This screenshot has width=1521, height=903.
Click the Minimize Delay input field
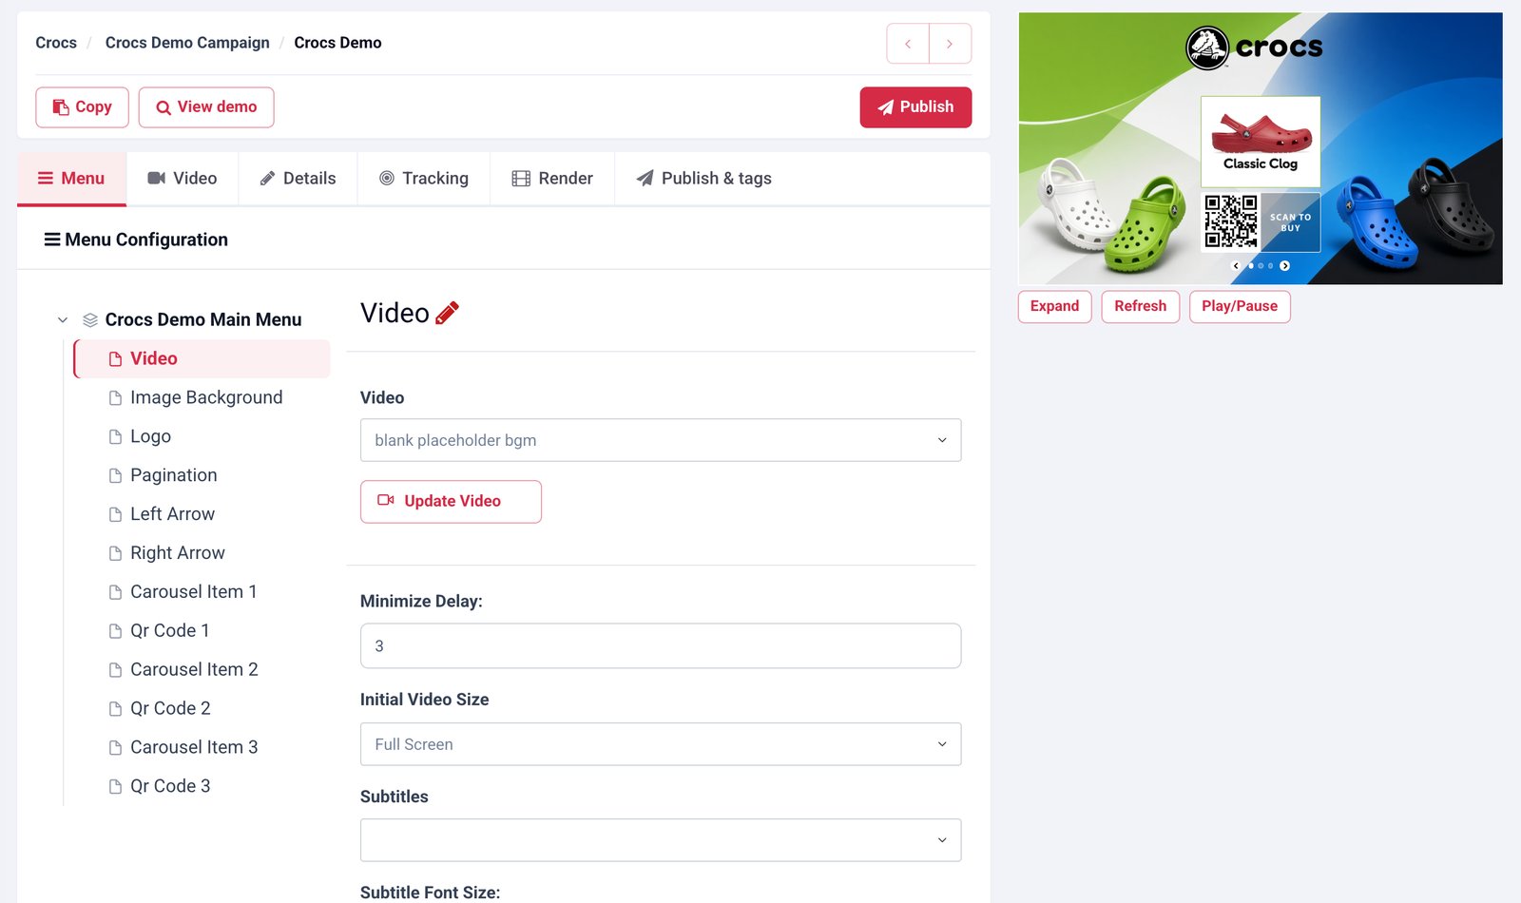coord(661,646)
